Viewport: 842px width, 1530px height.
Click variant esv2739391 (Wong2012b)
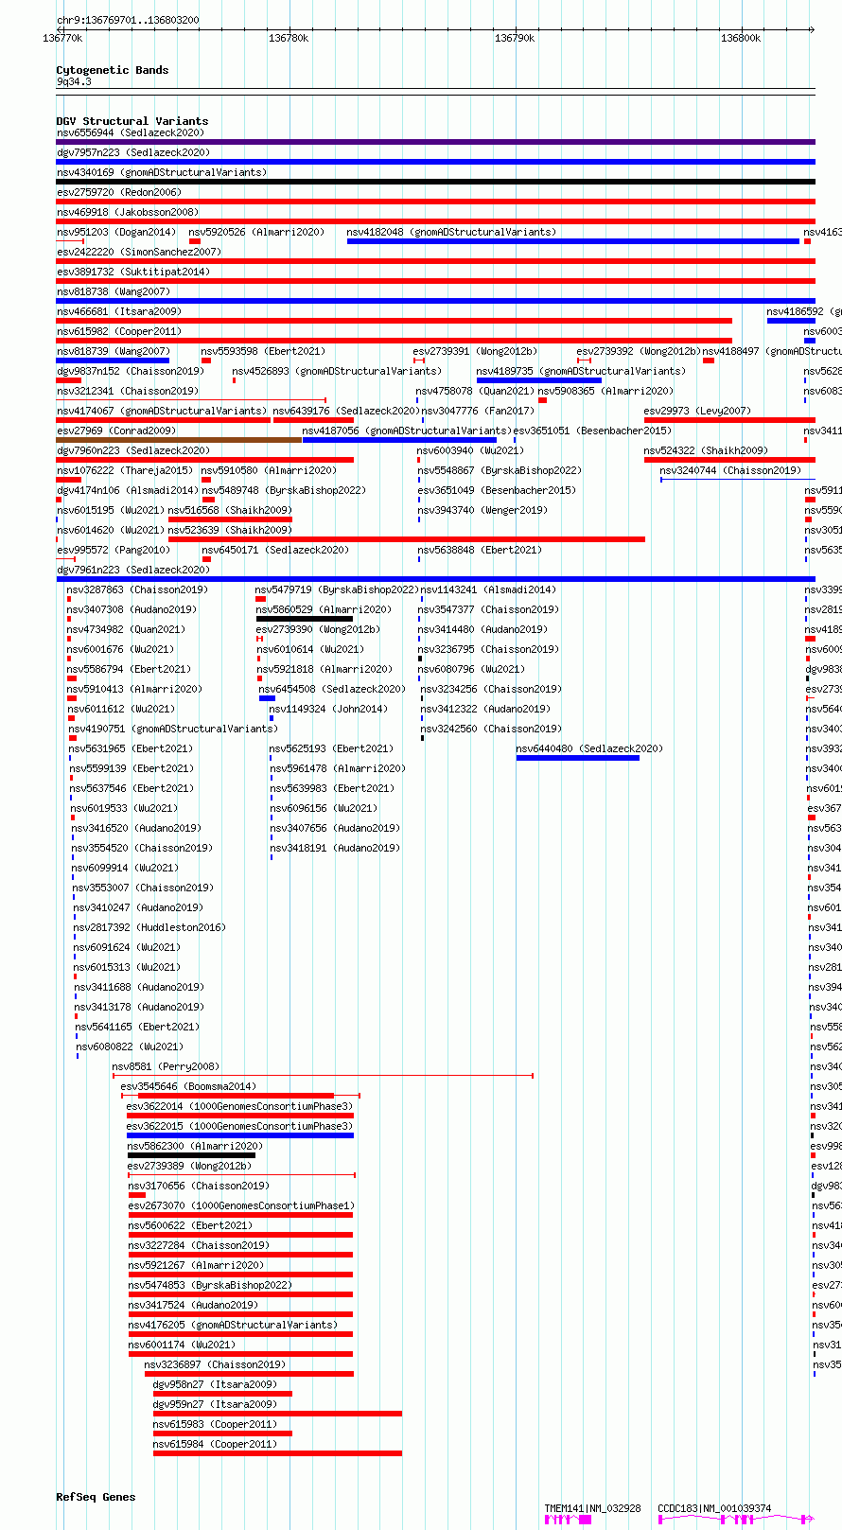tap(475, 351)
